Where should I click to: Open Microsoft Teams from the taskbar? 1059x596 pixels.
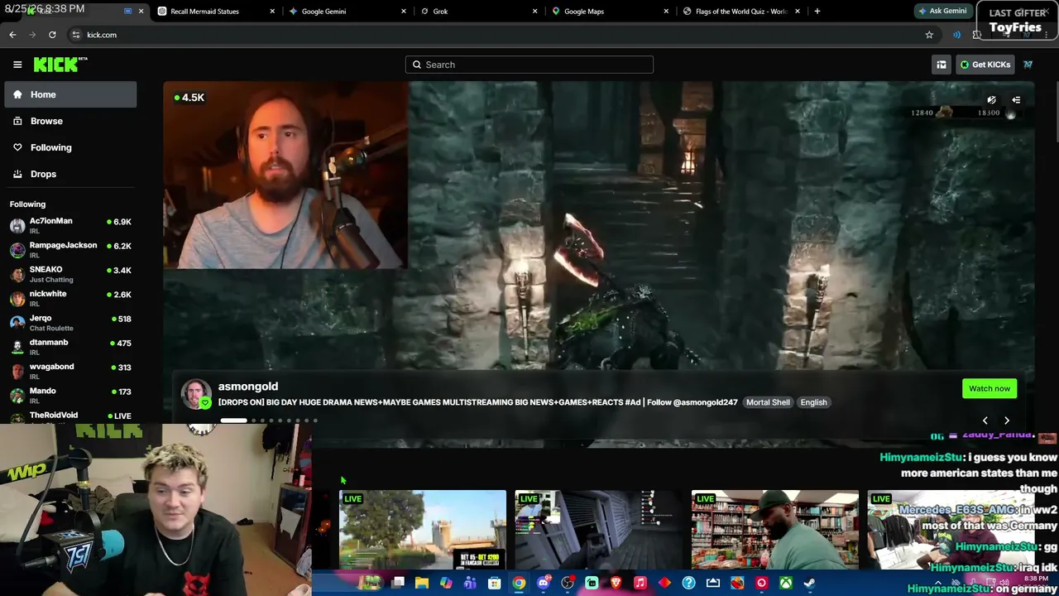(x=470, y=583)
